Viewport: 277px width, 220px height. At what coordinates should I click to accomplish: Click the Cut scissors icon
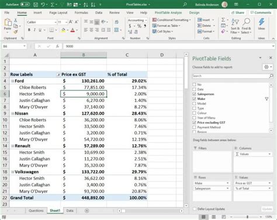coord(16,20)
